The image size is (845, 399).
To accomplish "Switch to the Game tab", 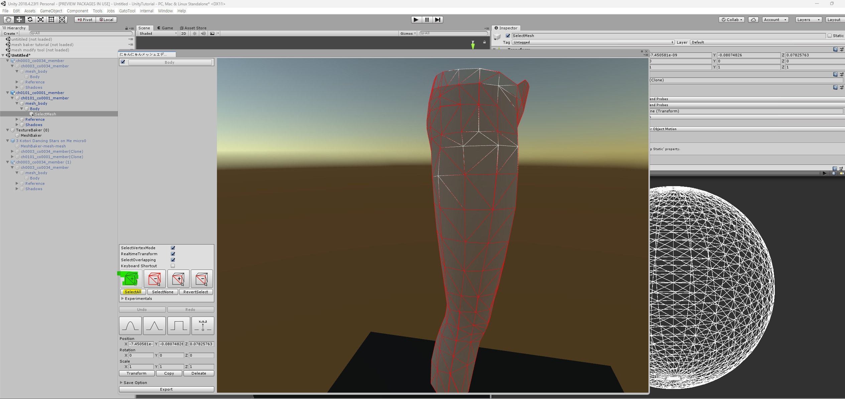I will click(x=165, y=28).
